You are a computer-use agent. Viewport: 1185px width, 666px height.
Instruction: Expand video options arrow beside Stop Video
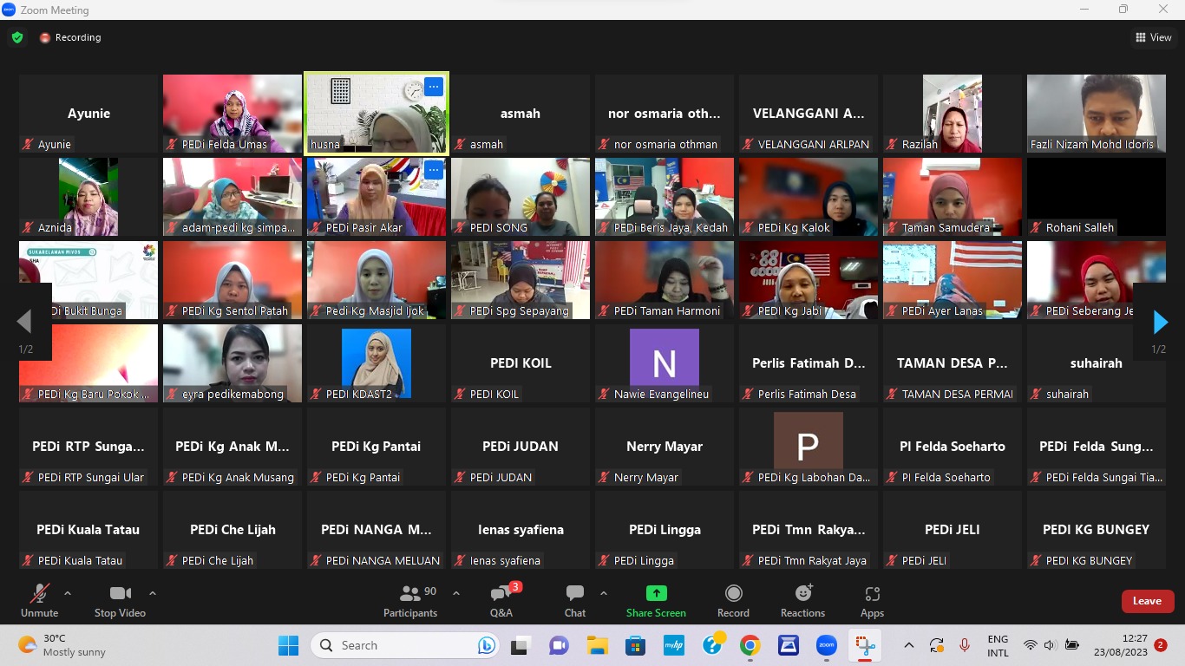(153, 594)
